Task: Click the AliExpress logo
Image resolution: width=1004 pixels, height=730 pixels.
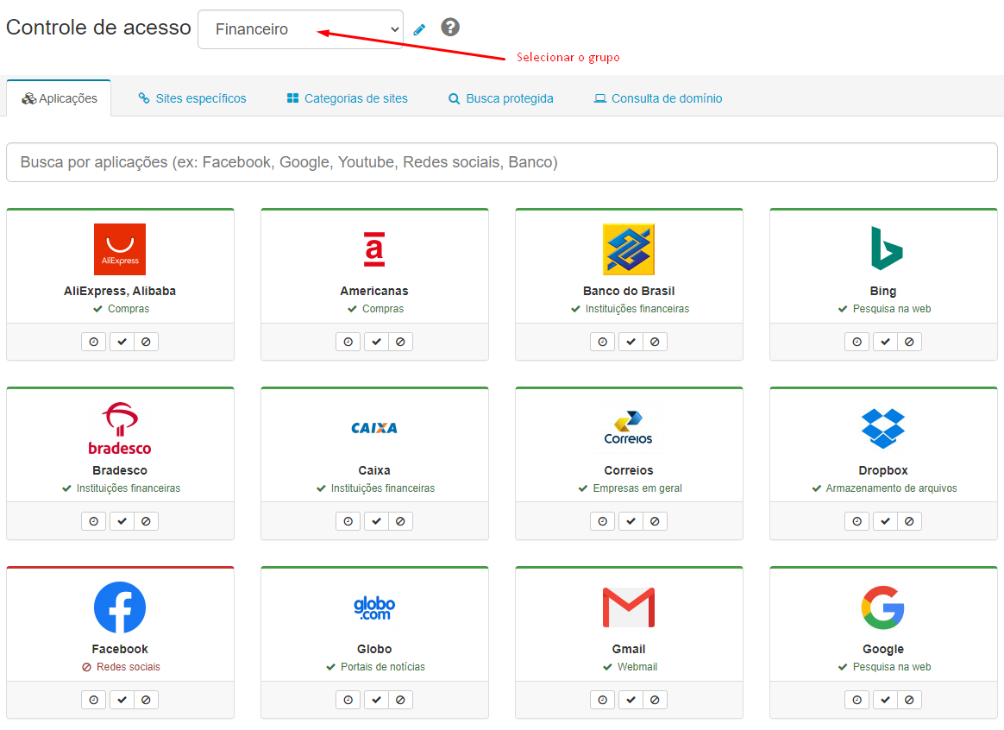Action: [120, 249]
